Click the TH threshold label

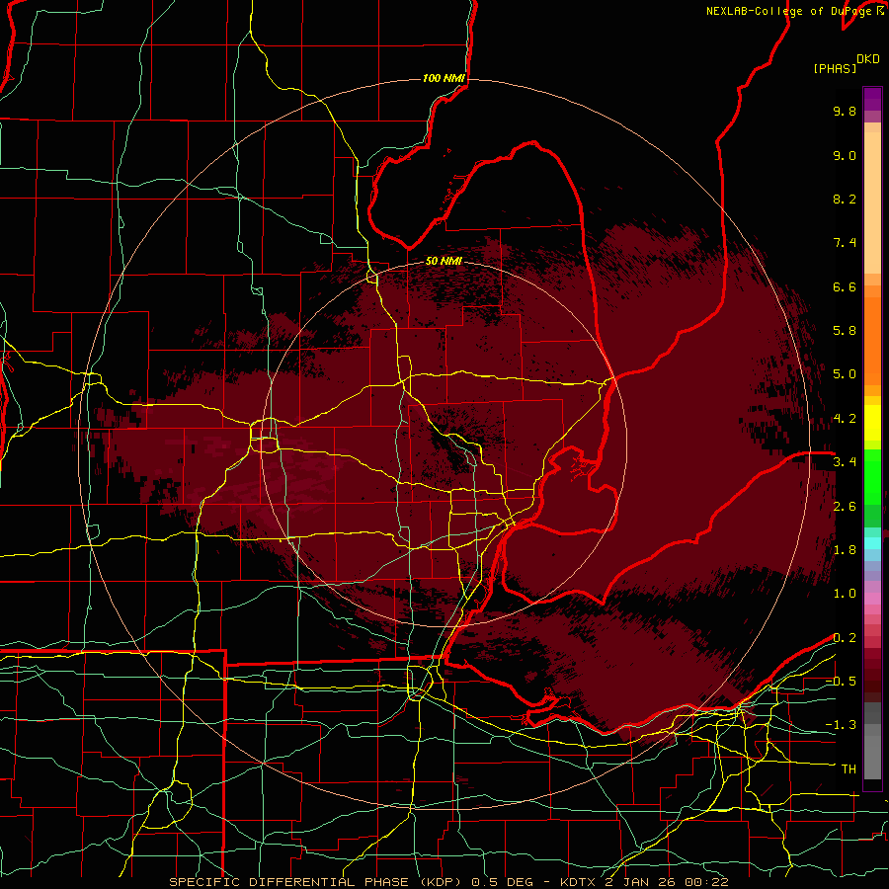tap(849, 769)
